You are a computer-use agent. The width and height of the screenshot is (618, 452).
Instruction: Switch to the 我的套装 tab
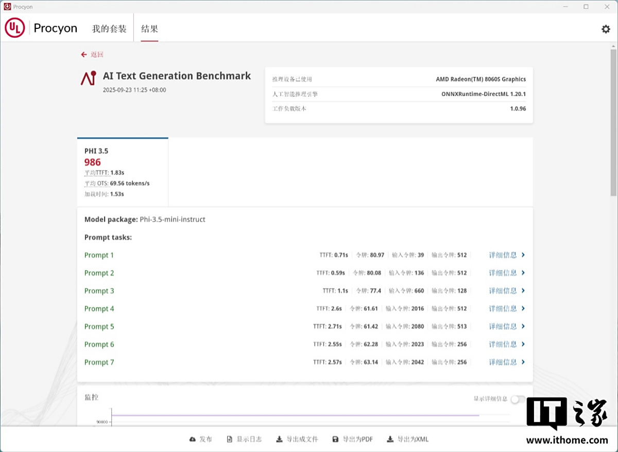109,29
